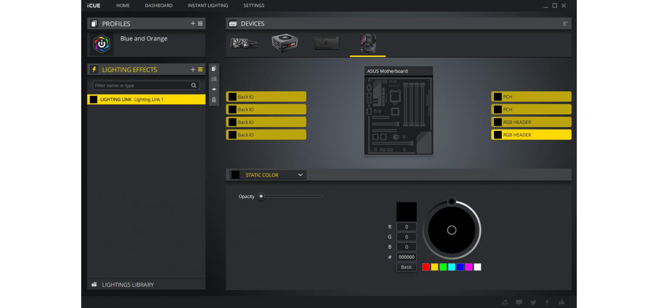This screenshot has width=658, height=308.
Task: Open the HOME menu item
Action: (123, 6)
